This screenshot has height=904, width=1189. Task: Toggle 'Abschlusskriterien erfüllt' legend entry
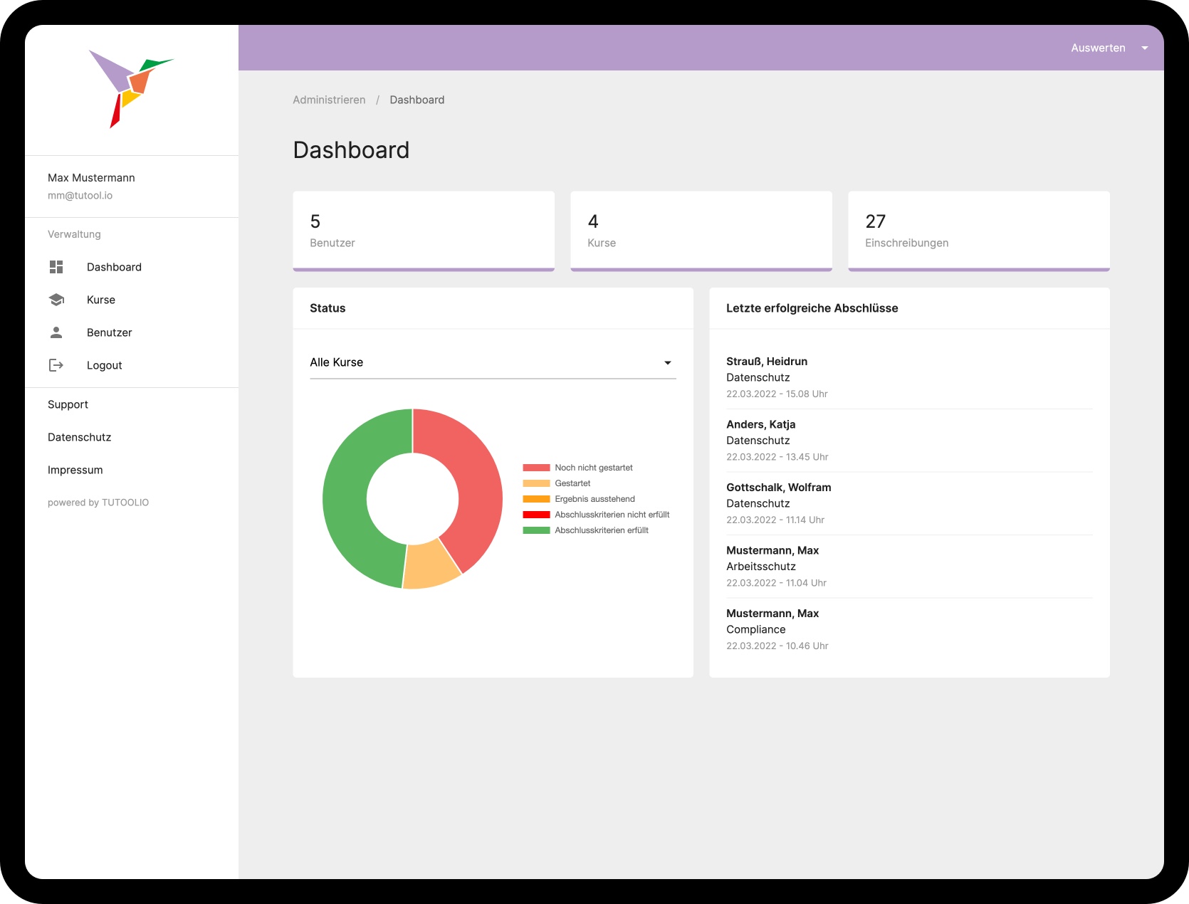(x=601, y=530)
